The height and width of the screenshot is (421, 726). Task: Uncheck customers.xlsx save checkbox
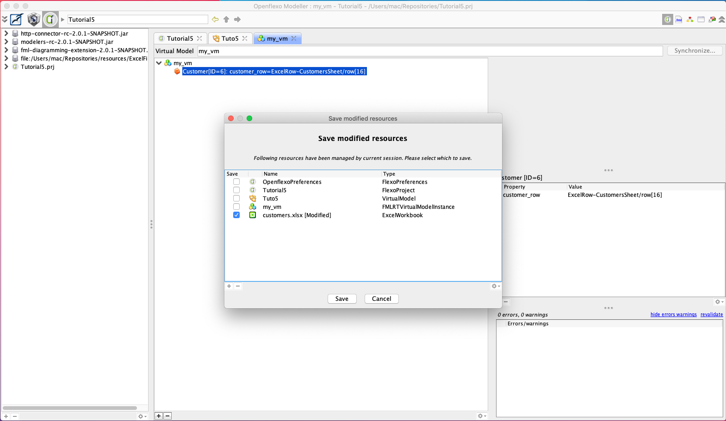(x=236, y=215)
